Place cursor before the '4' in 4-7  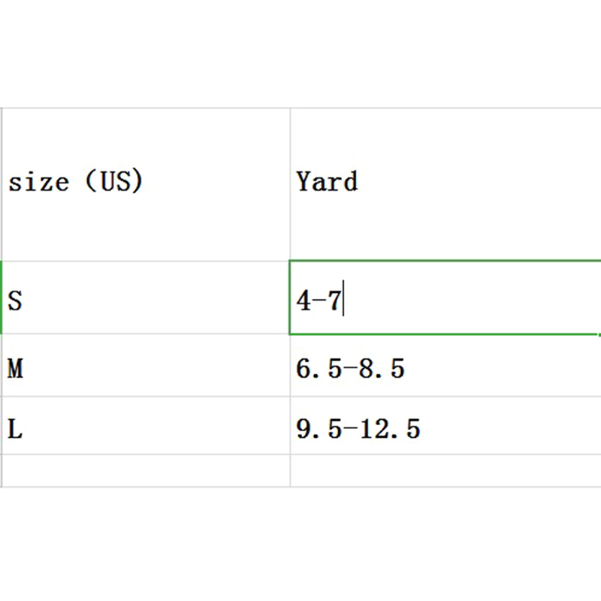(x=297, y=301)
